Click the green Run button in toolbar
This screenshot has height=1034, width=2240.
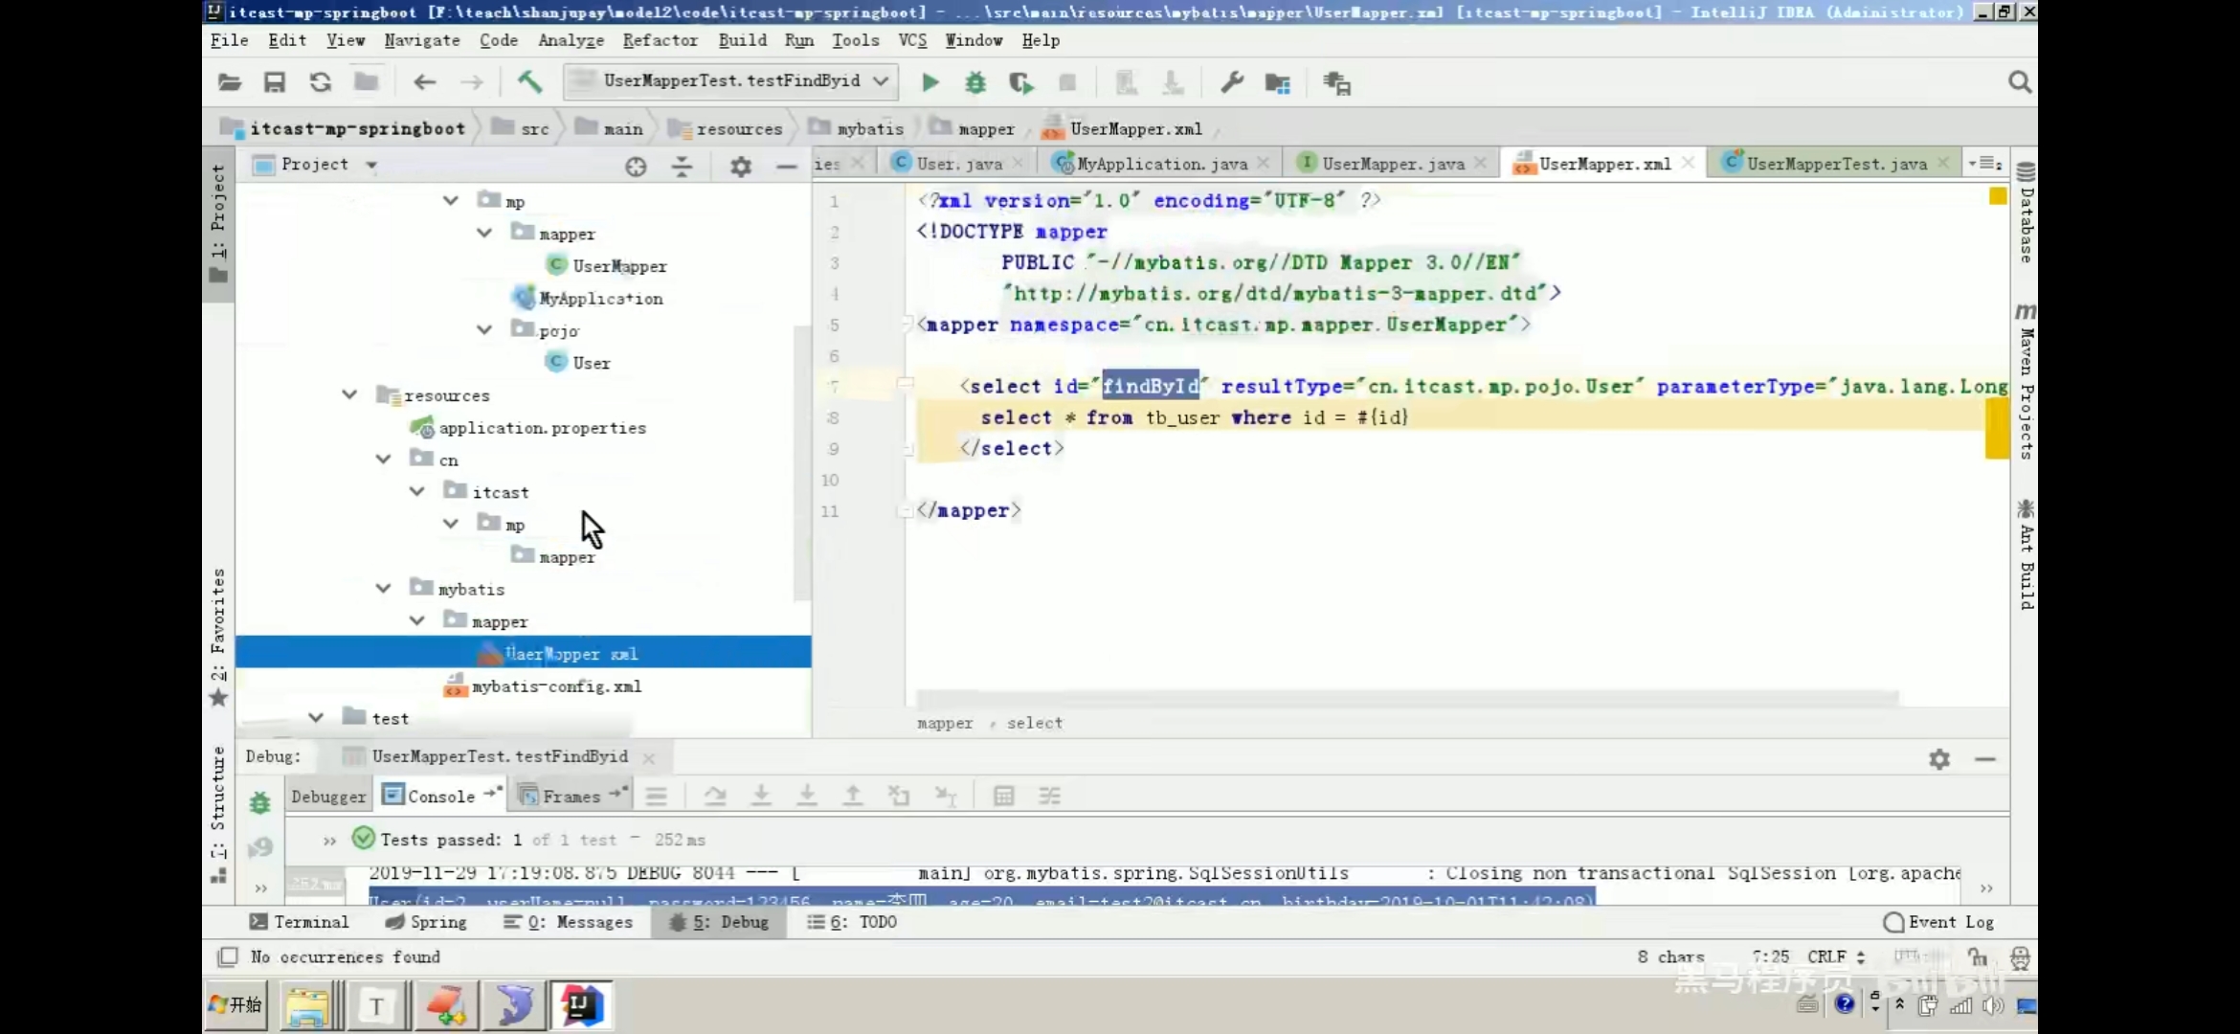930,82
